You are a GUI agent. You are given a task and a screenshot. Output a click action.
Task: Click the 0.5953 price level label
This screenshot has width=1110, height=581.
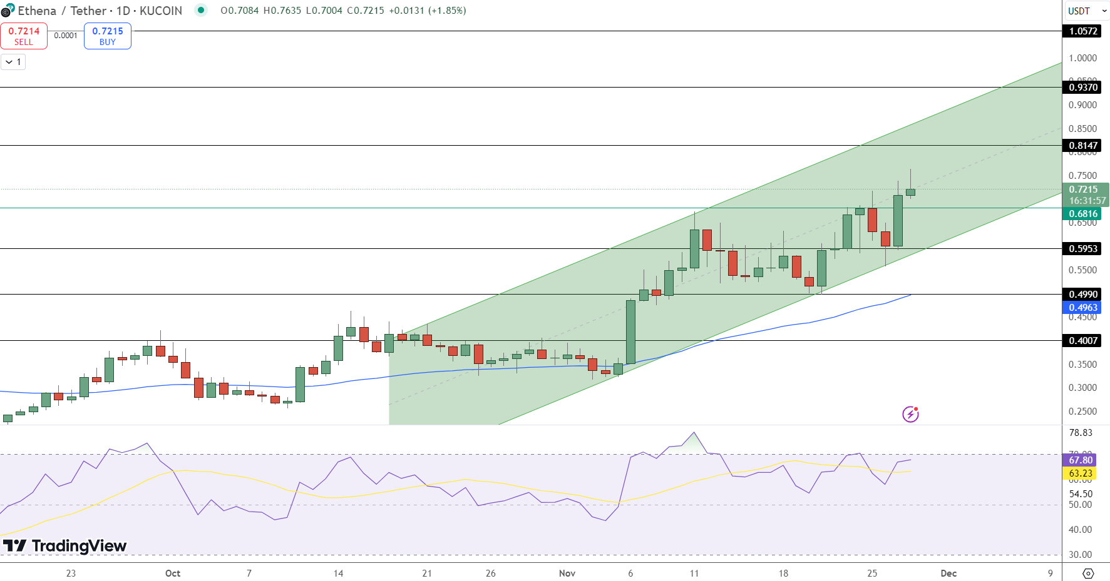coord(1082,249)
